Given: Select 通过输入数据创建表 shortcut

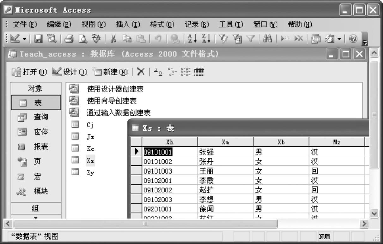Looking at the screenshot, I should (x=110, y=113).
